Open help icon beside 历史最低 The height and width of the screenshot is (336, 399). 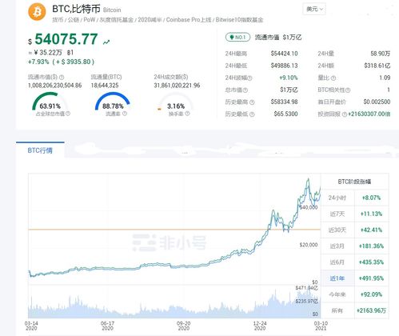click(x=252, y=114)
